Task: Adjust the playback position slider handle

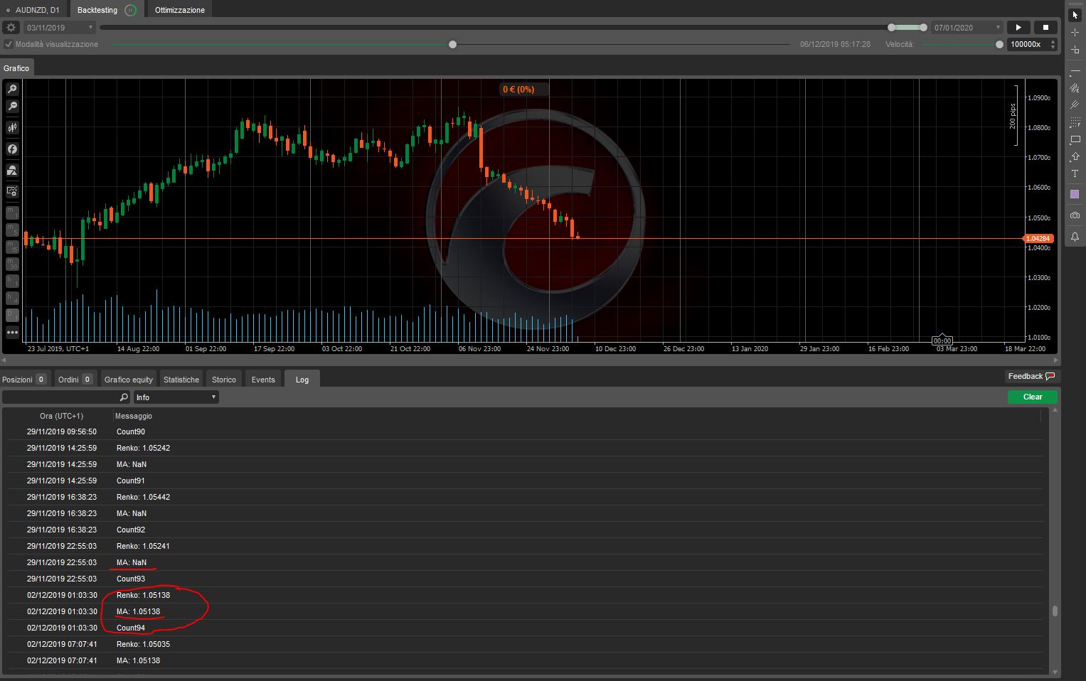Action: pyautogui.click(x=452, y=44)
